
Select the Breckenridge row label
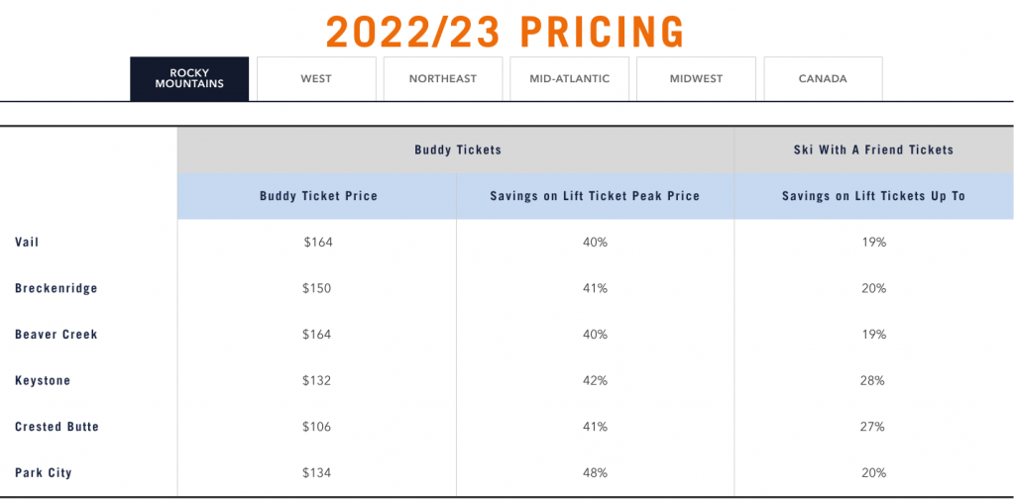(x=56, y=288)
